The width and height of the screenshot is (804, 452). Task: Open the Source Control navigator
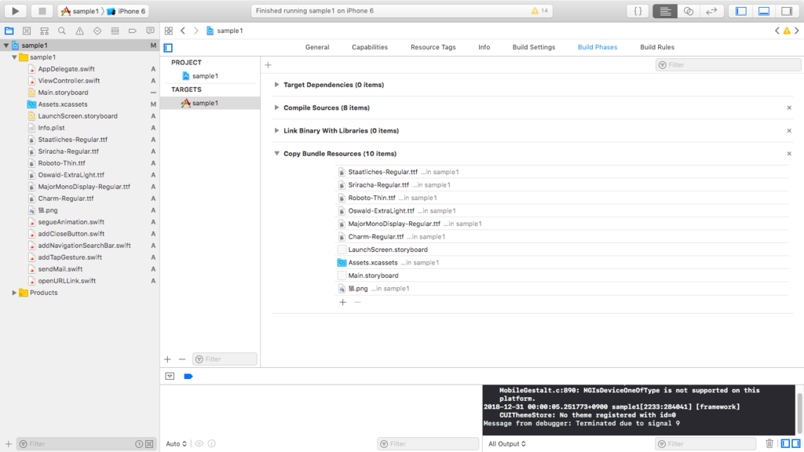27,31
